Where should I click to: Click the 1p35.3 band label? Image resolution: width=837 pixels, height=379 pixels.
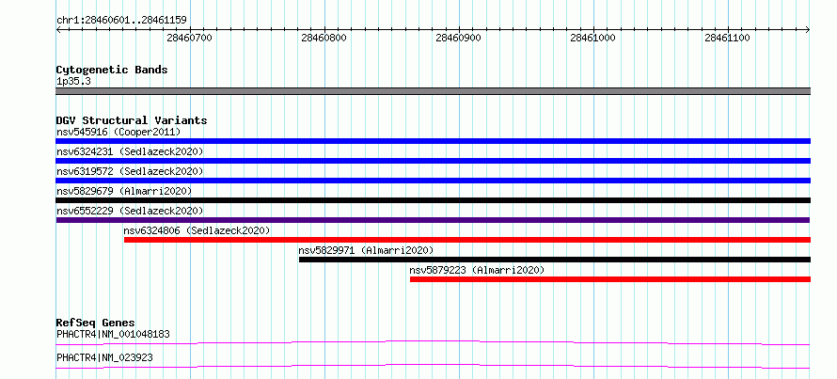coord(72,82)
